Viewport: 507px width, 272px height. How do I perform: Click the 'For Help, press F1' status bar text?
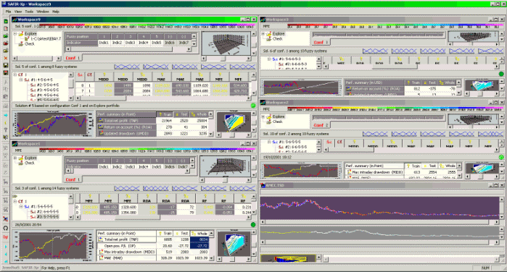pyautogui.click(x=56, y=268)
